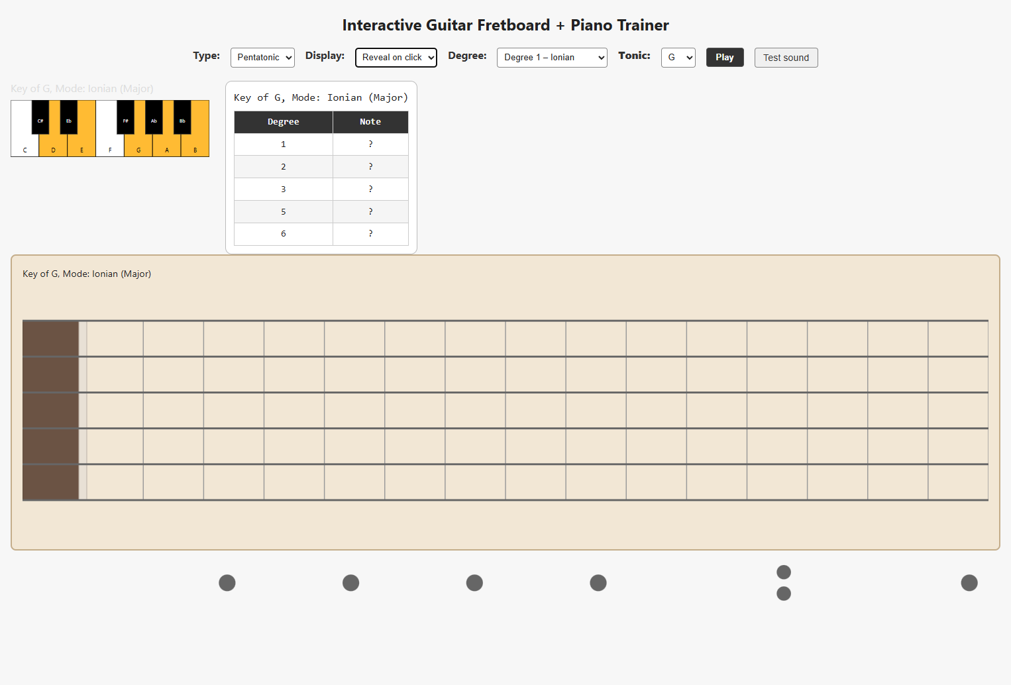Reveal the note for degree 1
1011x685 pixels.
point(370,144)
